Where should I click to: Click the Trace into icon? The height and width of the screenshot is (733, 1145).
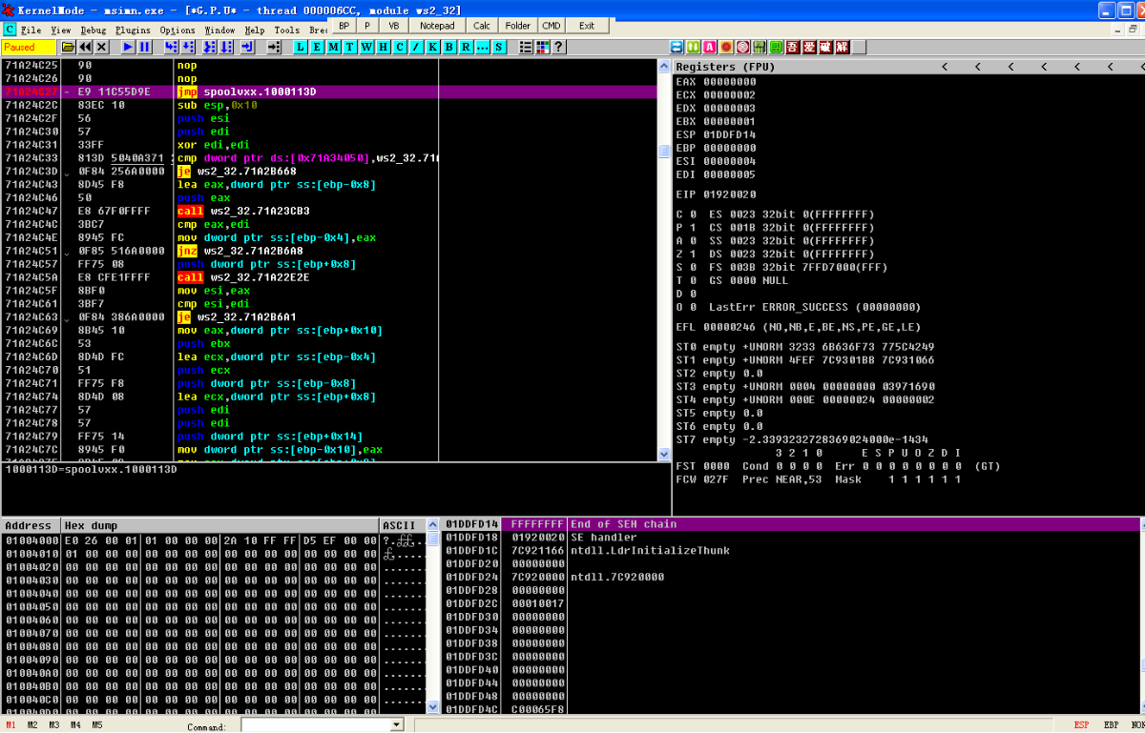(x=209, y=47)
